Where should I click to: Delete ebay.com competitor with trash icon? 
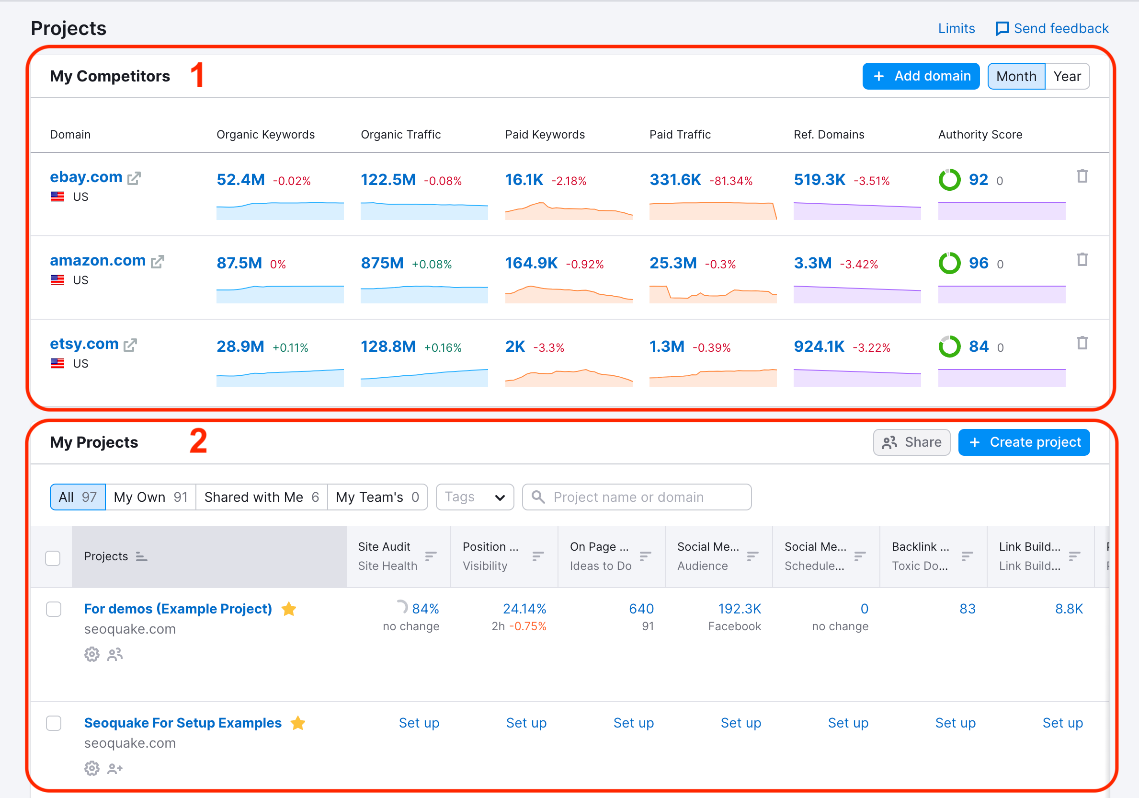(x=1082, y=176)
